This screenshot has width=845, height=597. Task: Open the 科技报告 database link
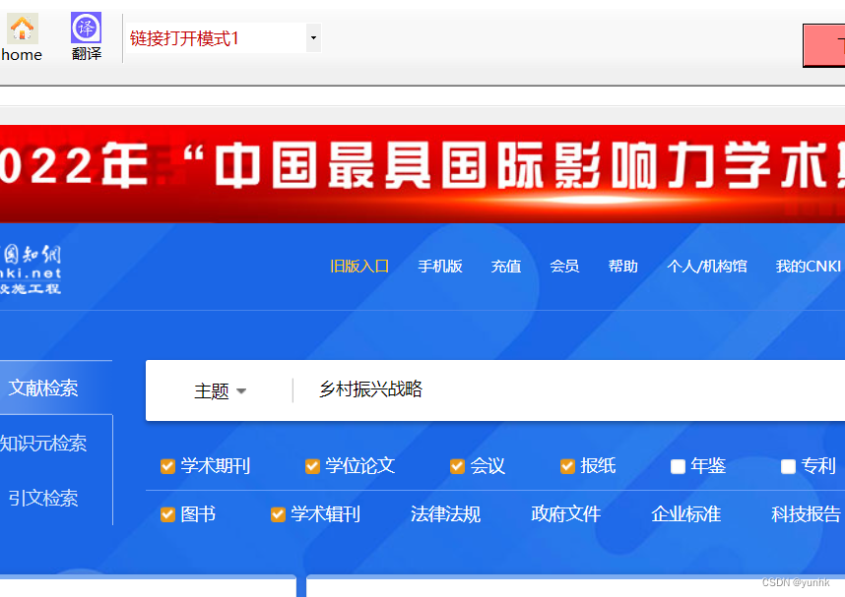coord(807,514)
